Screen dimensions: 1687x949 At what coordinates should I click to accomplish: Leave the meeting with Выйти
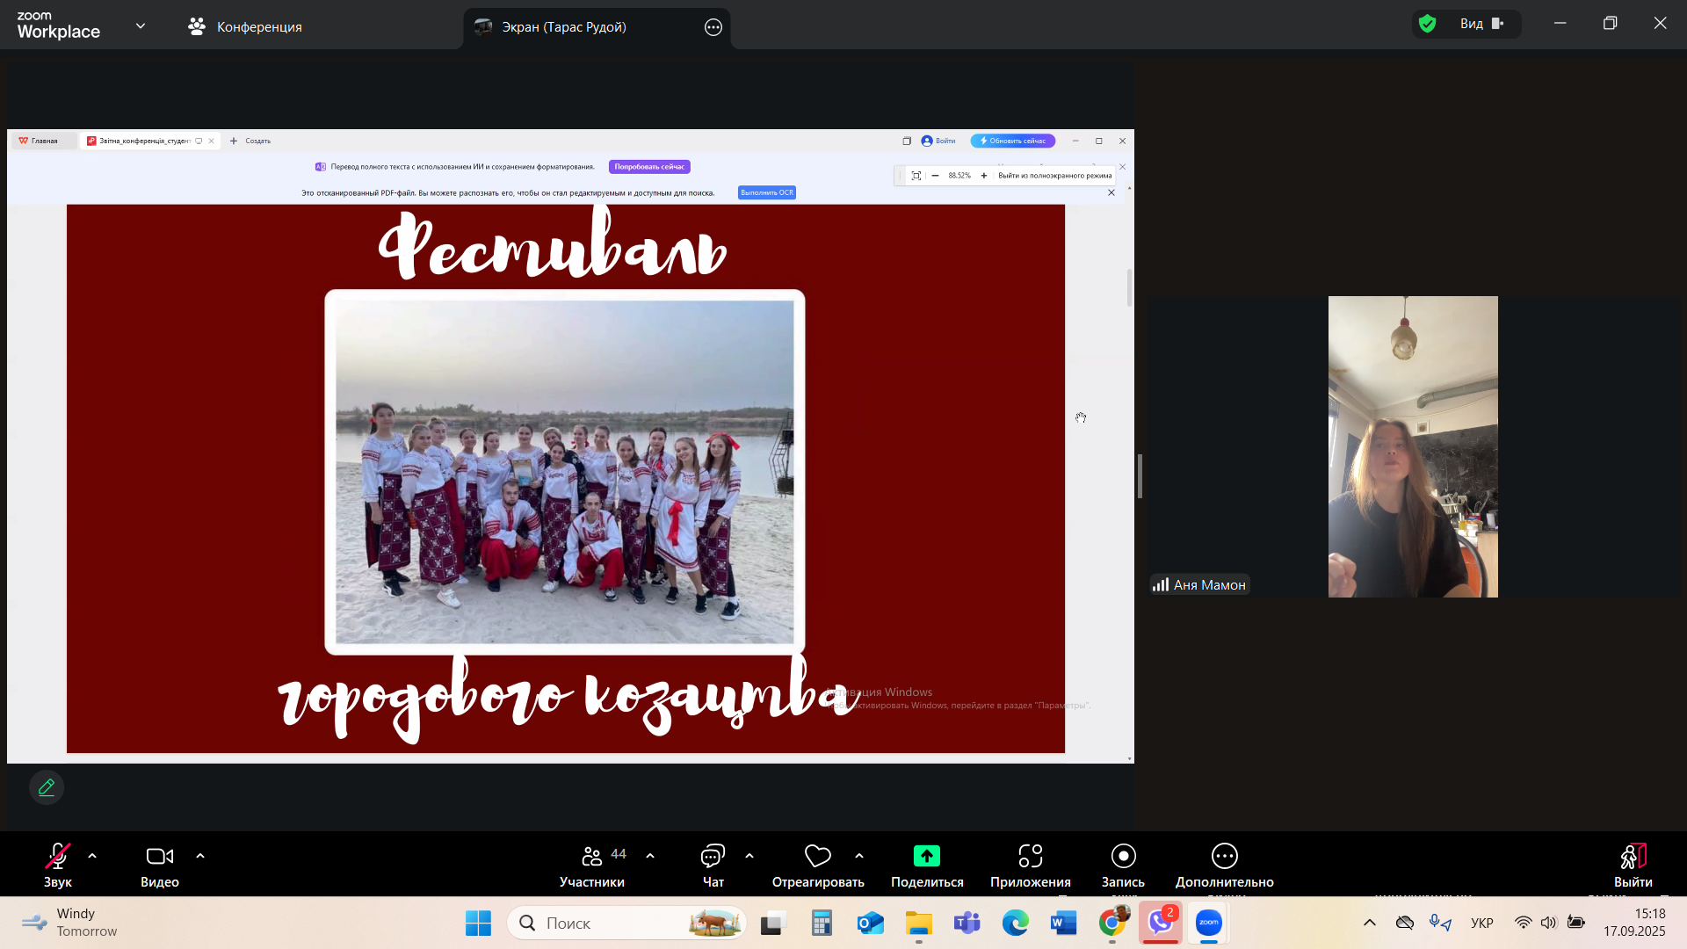[1633, 857]
